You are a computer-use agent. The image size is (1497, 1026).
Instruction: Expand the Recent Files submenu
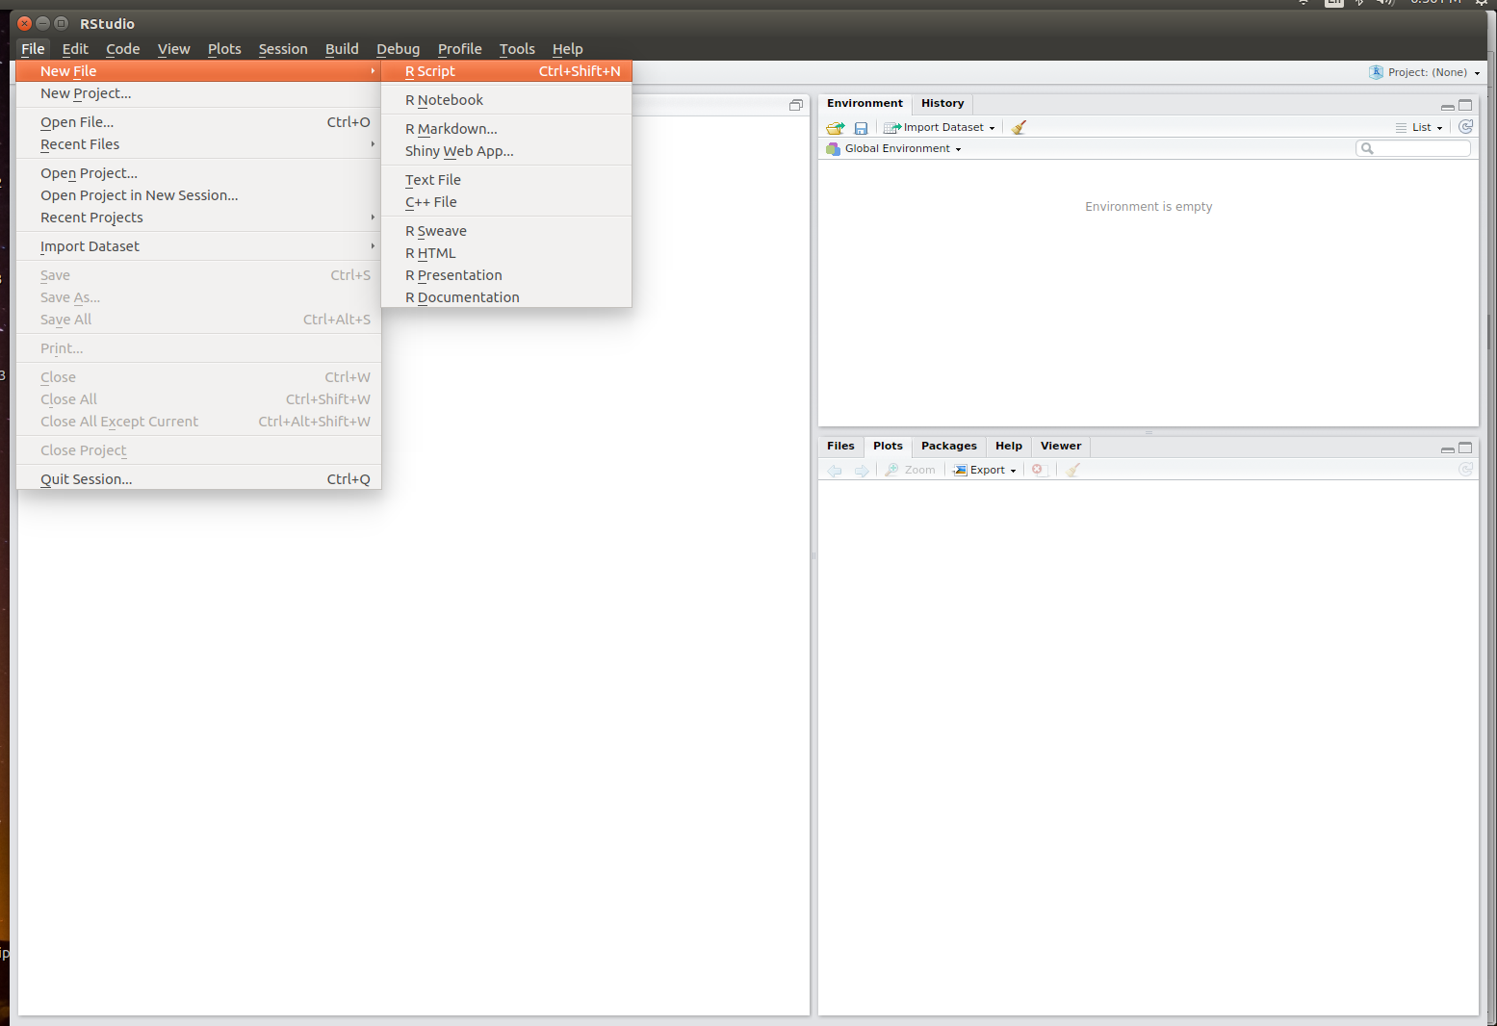click(198, 144)
